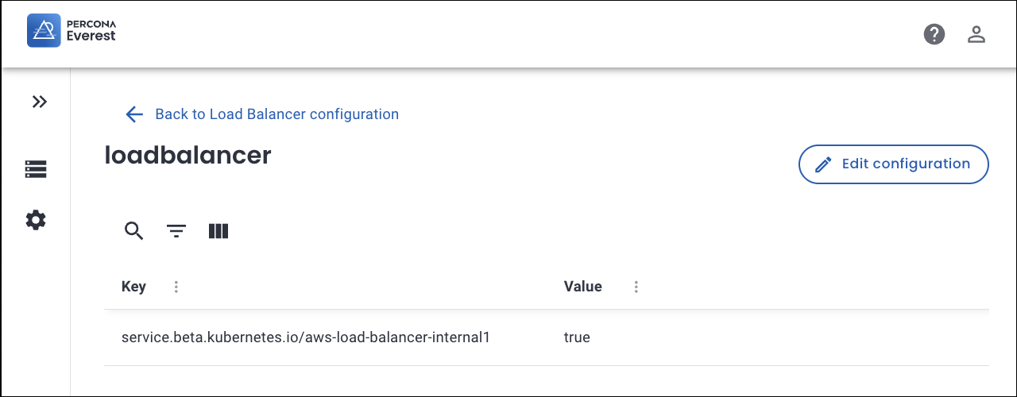Viewport: 1017px width, 397px height.
Task: Click the loadbalancer page heading
Action: tap(188, 156)
